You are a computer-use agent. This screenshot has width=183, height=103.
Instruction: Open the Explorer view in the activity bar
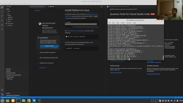point(2,7)
